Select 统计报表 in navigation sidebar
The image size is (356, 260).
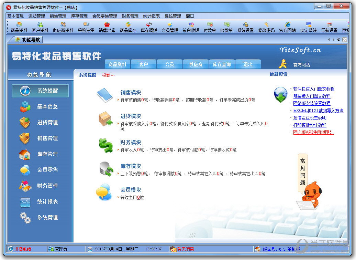41,201
